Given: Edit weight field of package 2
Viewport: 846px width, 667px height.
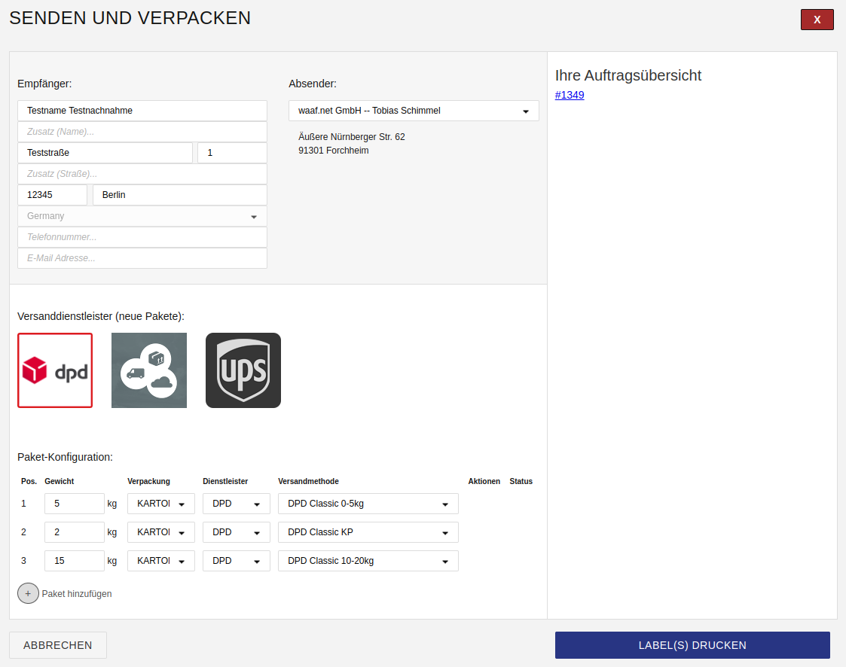Looking at the screenshot, I should [x=75, y=532].
